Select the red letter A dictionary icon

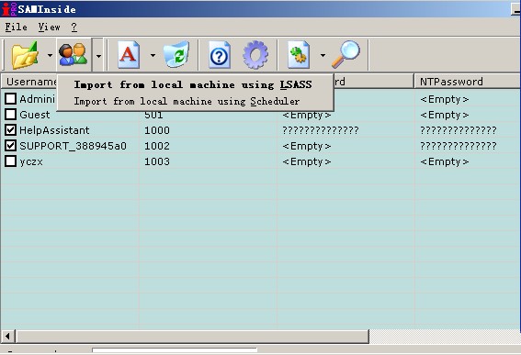[x=129, y=55]
